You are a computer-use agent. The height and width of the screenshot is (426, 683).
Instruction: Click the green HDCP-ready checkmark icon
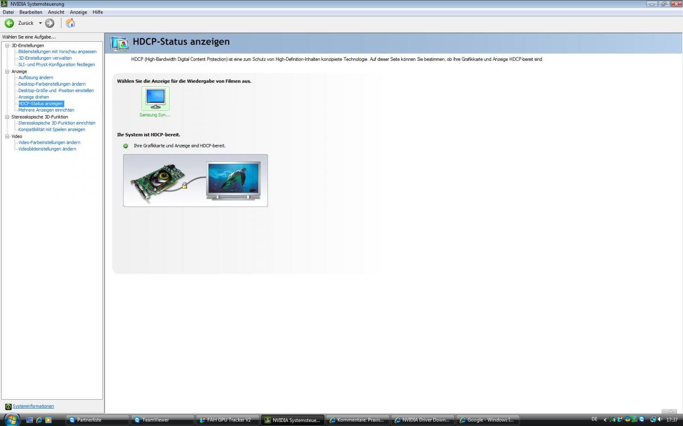(126, 146)
